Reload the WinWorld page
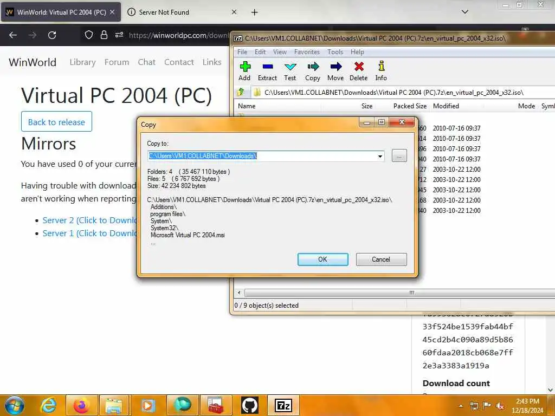 point(52,35)
